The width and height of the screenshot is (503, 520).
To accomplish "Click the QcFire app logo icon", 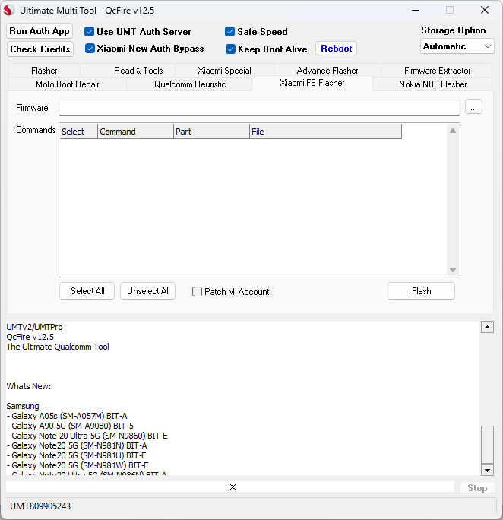I will [8, 11].
